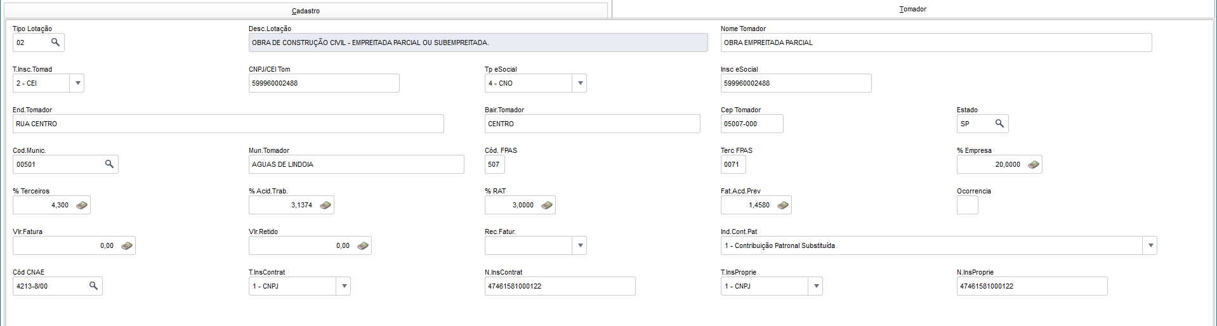Open calculator icon for Fat.Acd.Prev
The height and width of the screenshot is (326, 1217).
782,205
